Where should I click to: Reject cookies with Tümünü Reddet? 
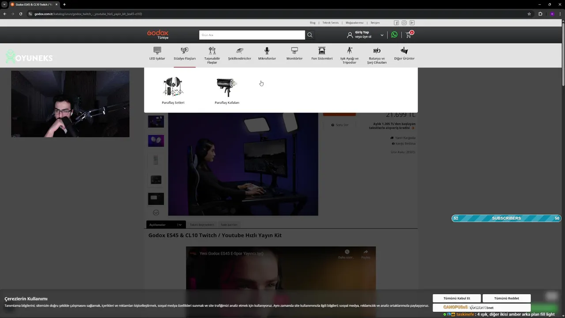(507, 298)
